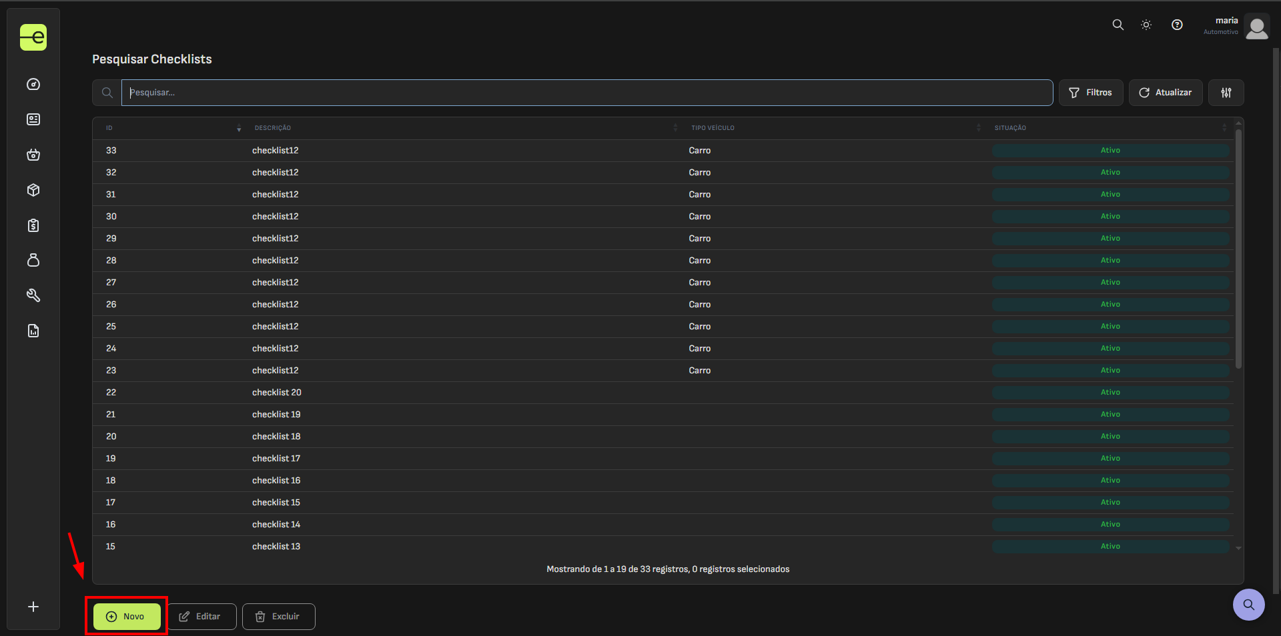Click Carro cell in row 33
Screen dimensions: 1281x636
click(x=700, y=151)
